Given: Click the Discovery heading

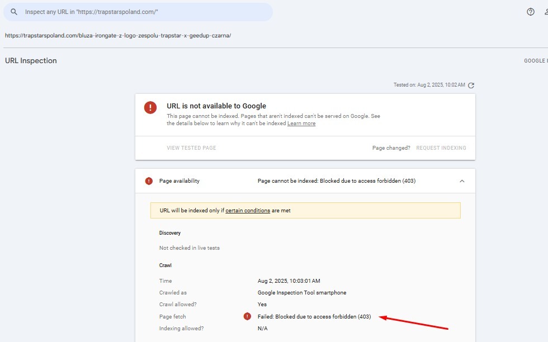Looking at the screenshot, I should pyautogui.click(x=170, y=233).
